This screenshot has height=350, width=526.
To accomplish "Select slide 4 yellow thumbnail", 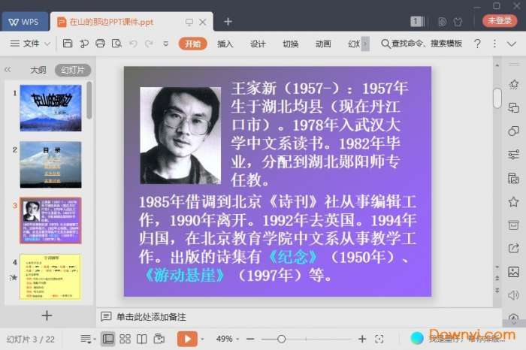I will click(50, 277).
